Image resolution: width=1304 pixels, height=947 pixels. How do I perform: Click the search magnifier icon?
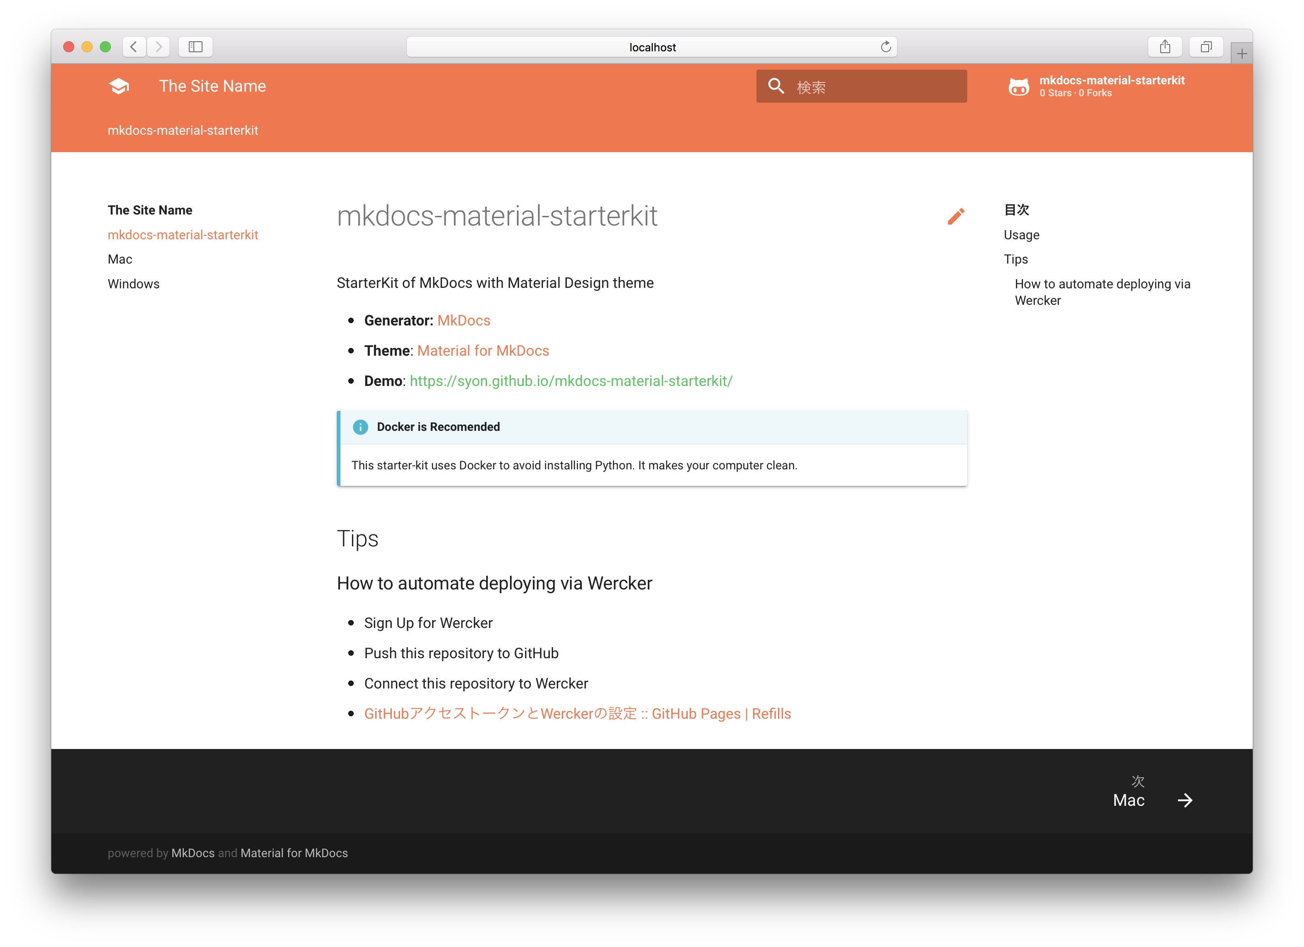776,86
